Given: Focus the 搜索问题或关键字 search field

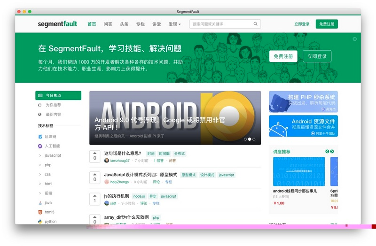Looking at the screenshot, I should click(x=225, y=24).
